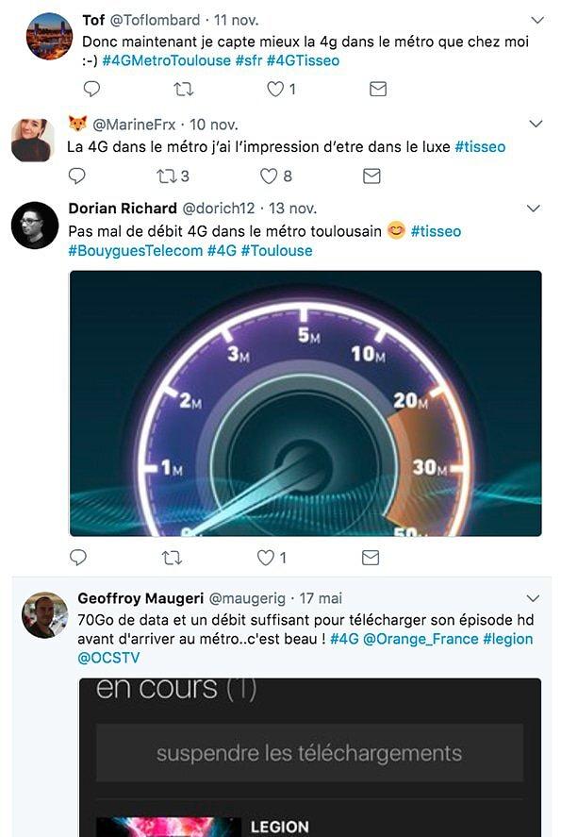Open the options chevron on Tof's tweet
The image size is (561, 837).
click(x=537, y=20)
